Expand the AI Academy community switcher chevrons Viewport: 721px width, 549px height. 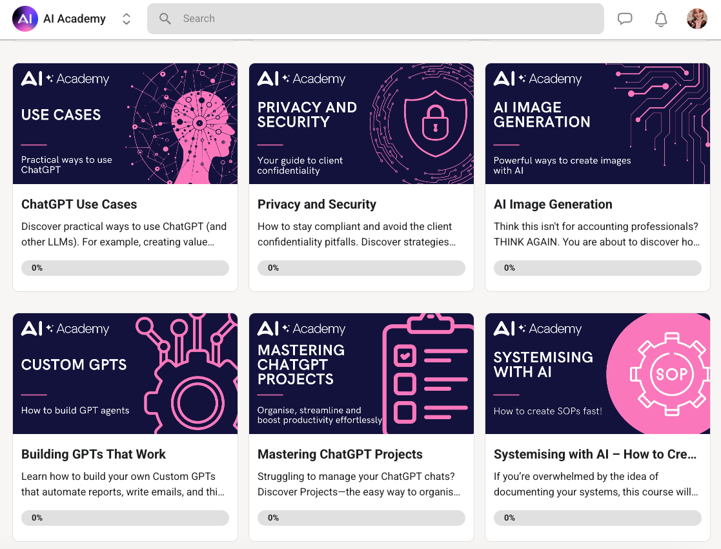[x=127, y=19]
